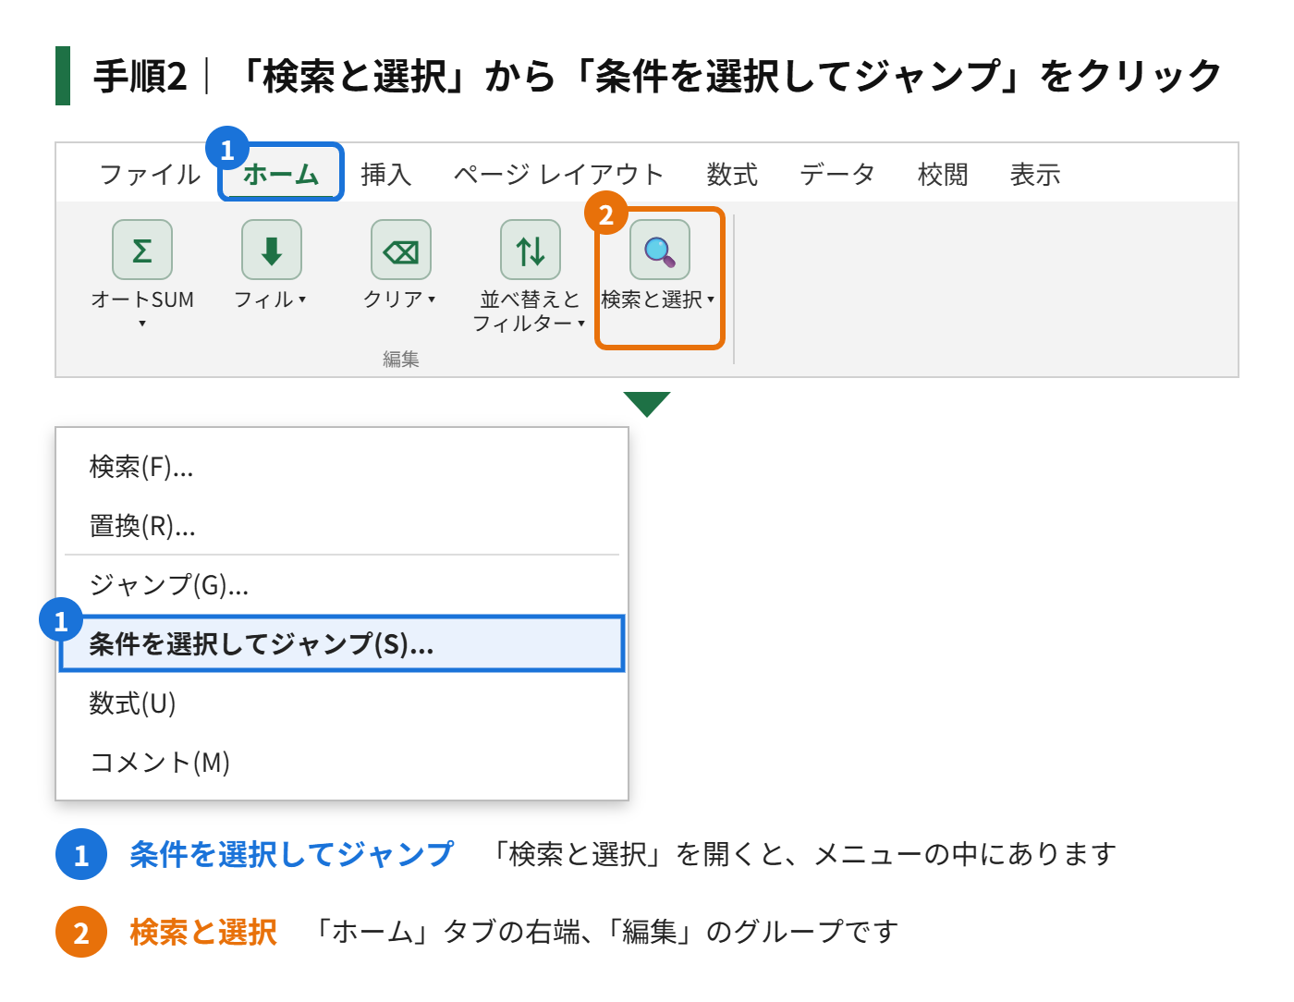The width and height of the screenshot is (1294, 1002).
Task: Open the ファイル tab
Action: point(150,175)
